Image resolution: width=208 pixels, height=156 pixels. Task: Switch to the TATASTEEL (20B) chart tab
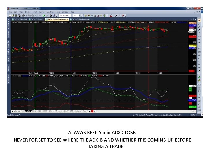(20, 19)
